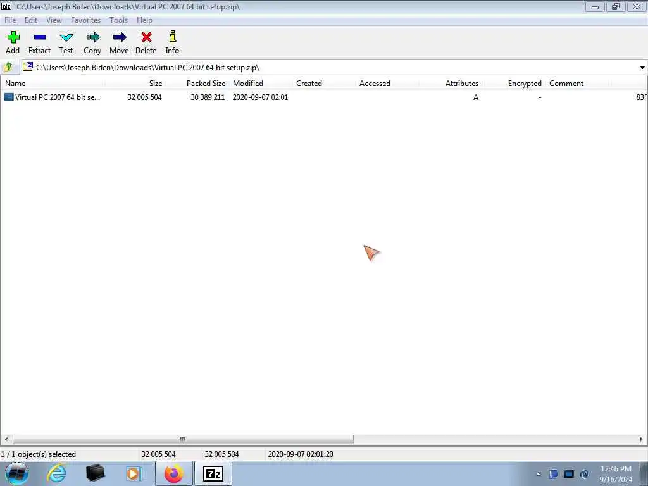Click the horizontal scrollbar thumb
648x486 pixels.
(183, 439)
